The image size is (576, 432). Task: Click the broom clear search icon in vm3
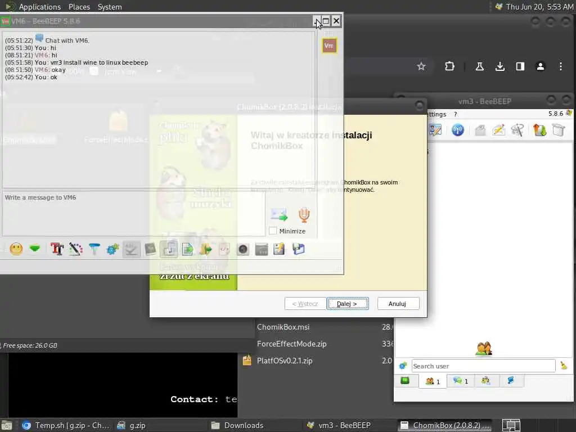(564, 366)
